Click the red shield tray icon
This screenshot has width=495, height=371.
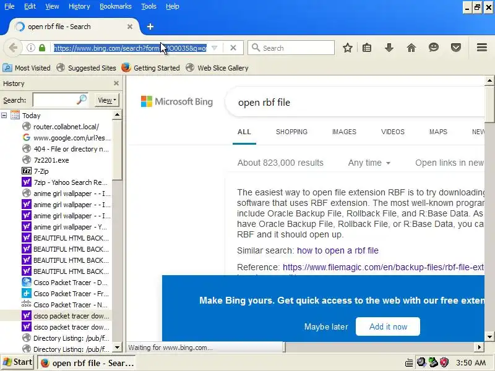click(444, 362)
